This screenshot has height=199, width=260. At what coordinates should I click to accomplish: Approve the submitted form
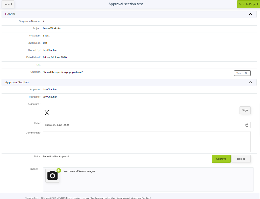[x=221, y=159]
